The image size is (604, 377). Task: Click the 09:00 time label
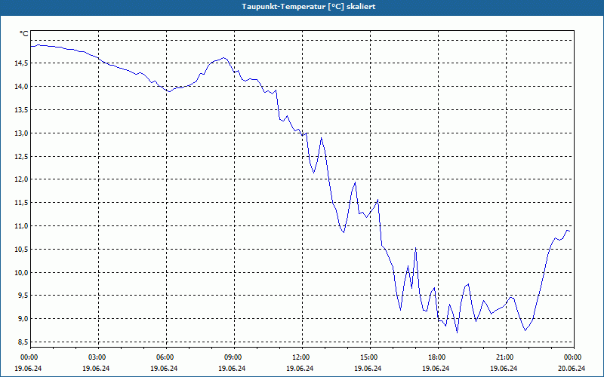[232, 357]
